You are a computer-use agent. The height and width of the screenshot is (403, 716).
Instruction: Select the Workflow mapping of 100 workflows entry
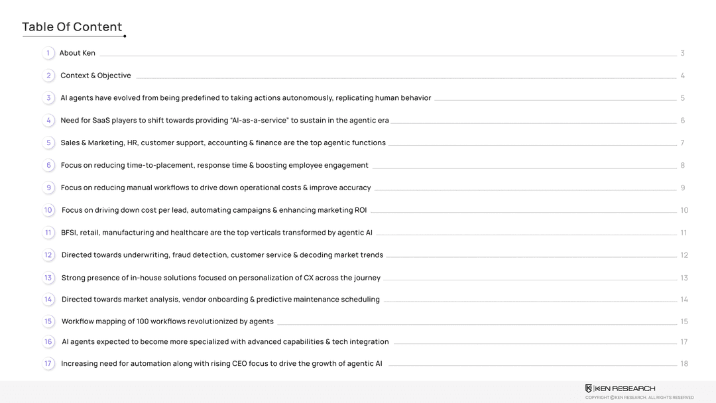coord(167,321)
